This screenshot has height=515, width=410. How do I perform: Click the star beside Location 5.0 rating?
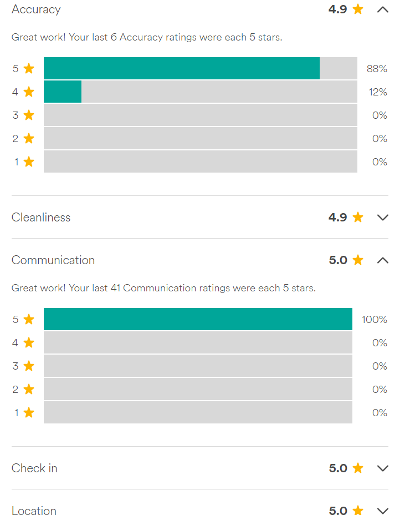tap(358, 510)
